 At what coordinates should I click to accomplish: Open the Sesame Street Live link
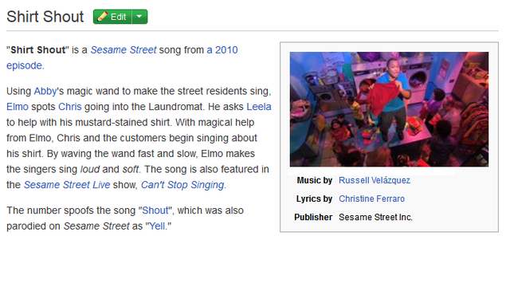point(67,185)
